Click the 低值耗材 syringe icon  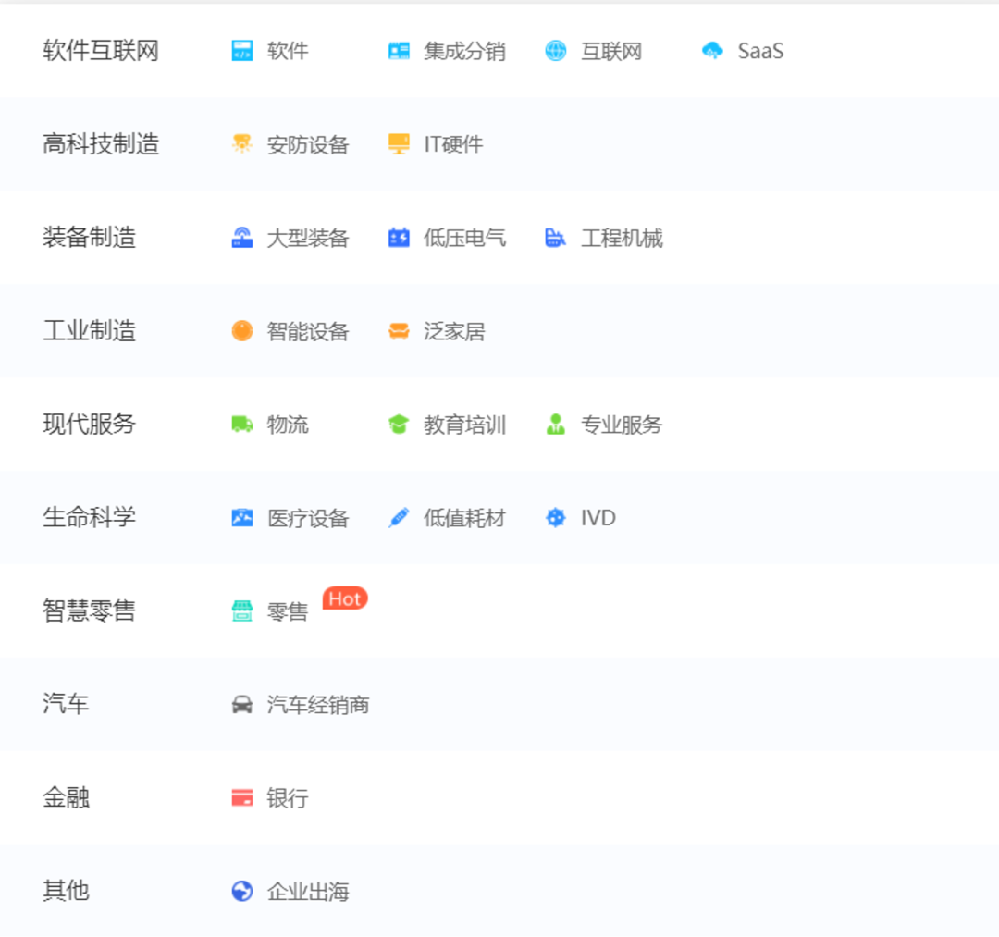pyautogui.click(x=399, y=517)
